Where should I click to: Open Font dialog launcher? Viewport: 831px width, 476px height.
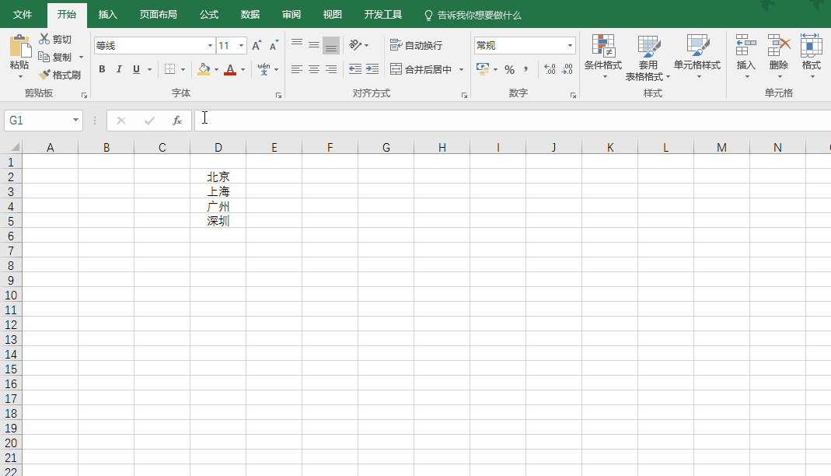278,96
